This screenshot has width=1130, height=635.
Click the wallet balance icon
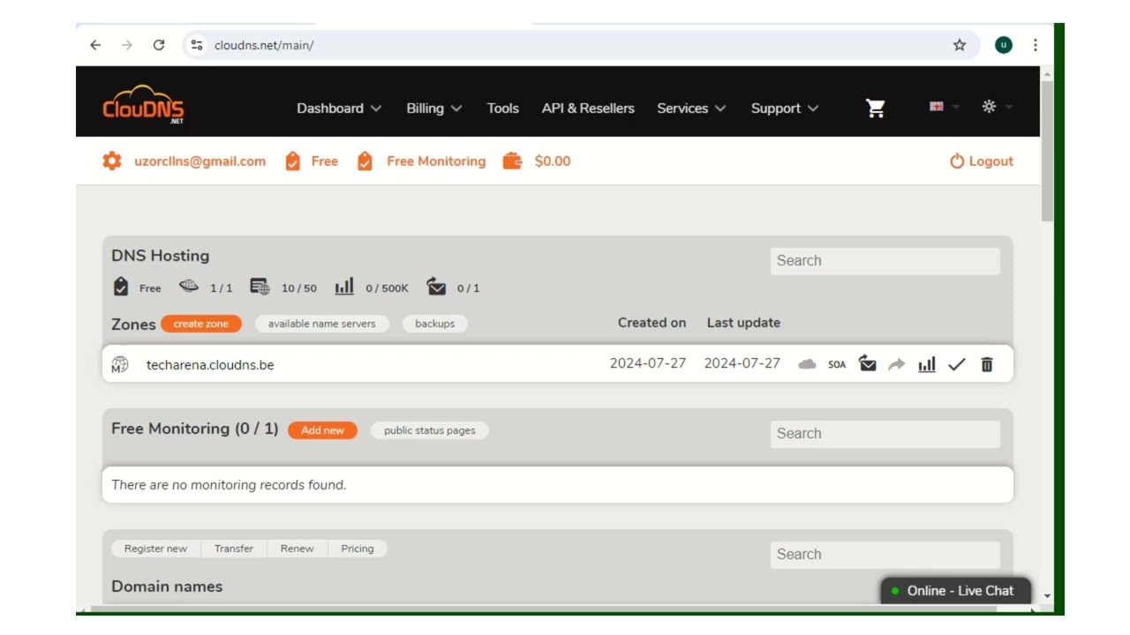512,161
